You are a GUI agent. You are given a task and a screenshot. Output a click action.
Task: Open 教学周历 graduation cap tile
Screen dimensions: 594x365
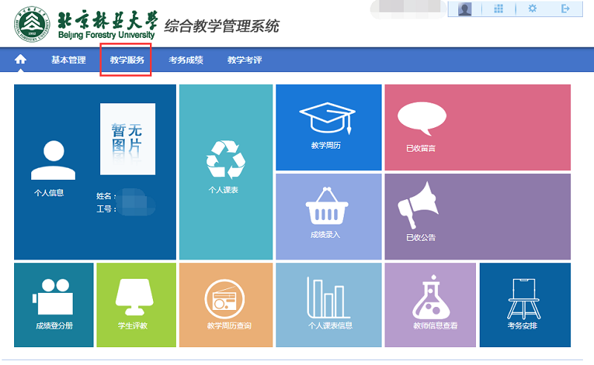coord(328,127)
